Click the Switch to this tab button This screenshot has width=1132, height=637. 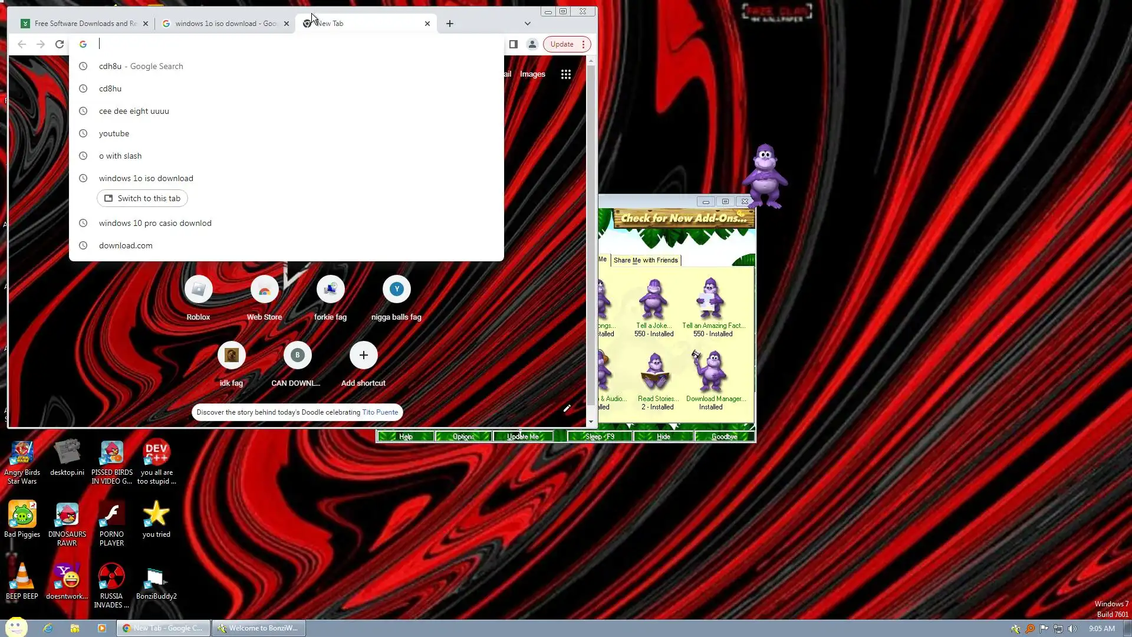[x=142, y=198]
